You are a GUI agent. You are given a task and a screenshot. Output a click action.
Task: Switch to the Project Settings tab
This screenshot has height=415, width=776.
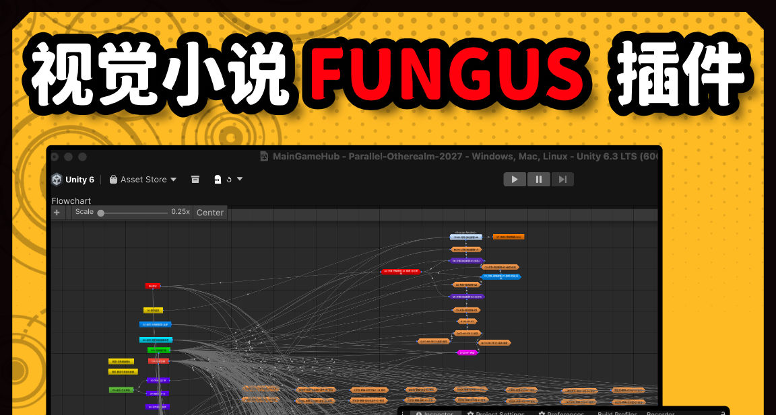click(x=496, y=413)
